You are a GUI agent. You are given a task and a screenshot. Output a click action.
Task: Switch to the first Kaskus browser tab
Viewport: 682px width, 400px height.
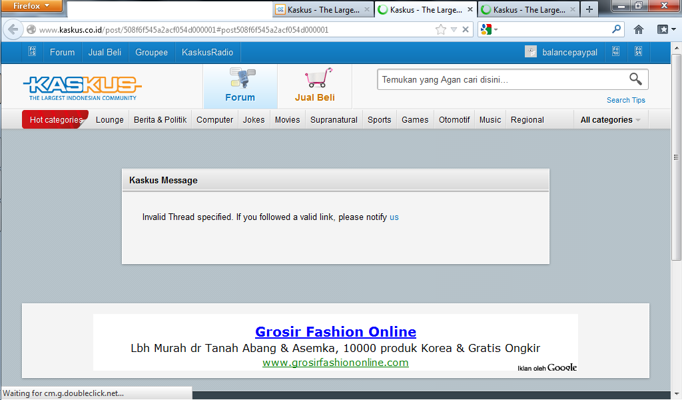(x=317, y=9)
